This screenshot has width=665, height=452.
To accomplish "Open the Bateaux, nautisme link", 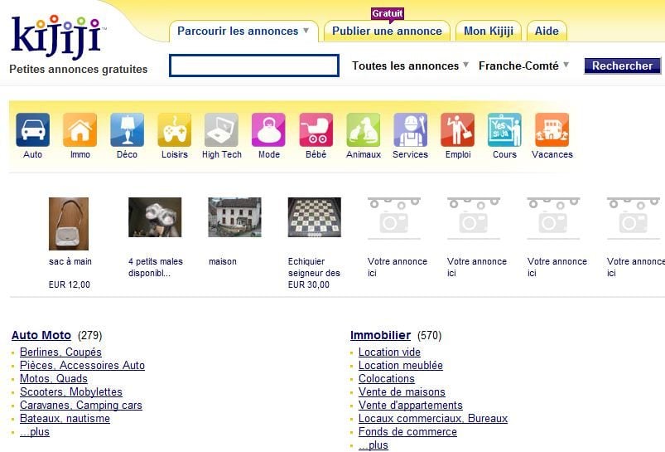I will tap(65, 419).
